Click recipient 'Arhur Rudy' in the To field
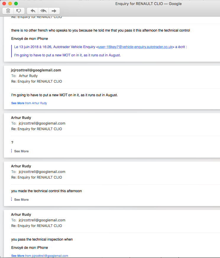Image resolution: width=220 pixels, height=258 pixels. [28, 76]
